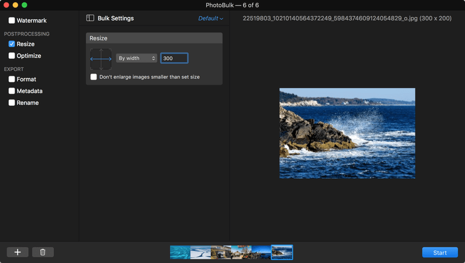Enable the Optimize checkbox
The image size is (465, 263).
[12, 56]
